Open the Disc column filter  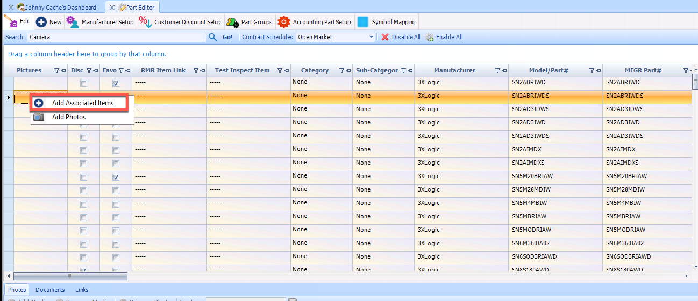89,71
